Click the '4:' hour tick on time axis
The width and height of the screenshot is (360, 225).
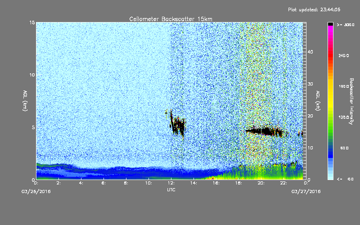click(x=81, y=183)
